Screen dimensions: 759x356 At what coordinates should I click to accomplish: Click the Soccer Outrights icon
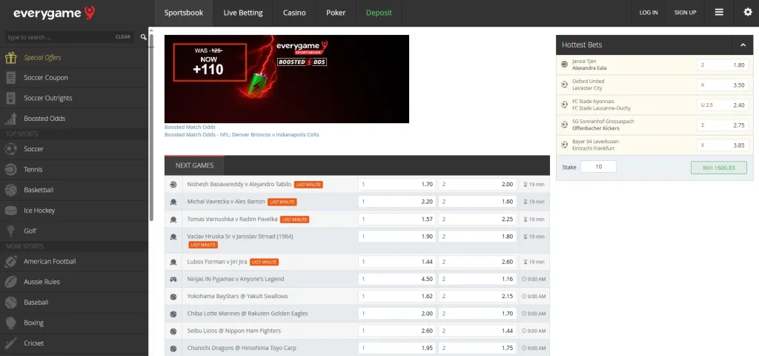[x=10, y=98]
